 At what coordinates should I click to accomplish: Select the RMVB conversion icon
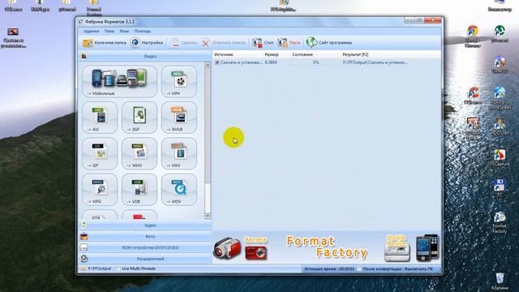[x=179, y=117]
